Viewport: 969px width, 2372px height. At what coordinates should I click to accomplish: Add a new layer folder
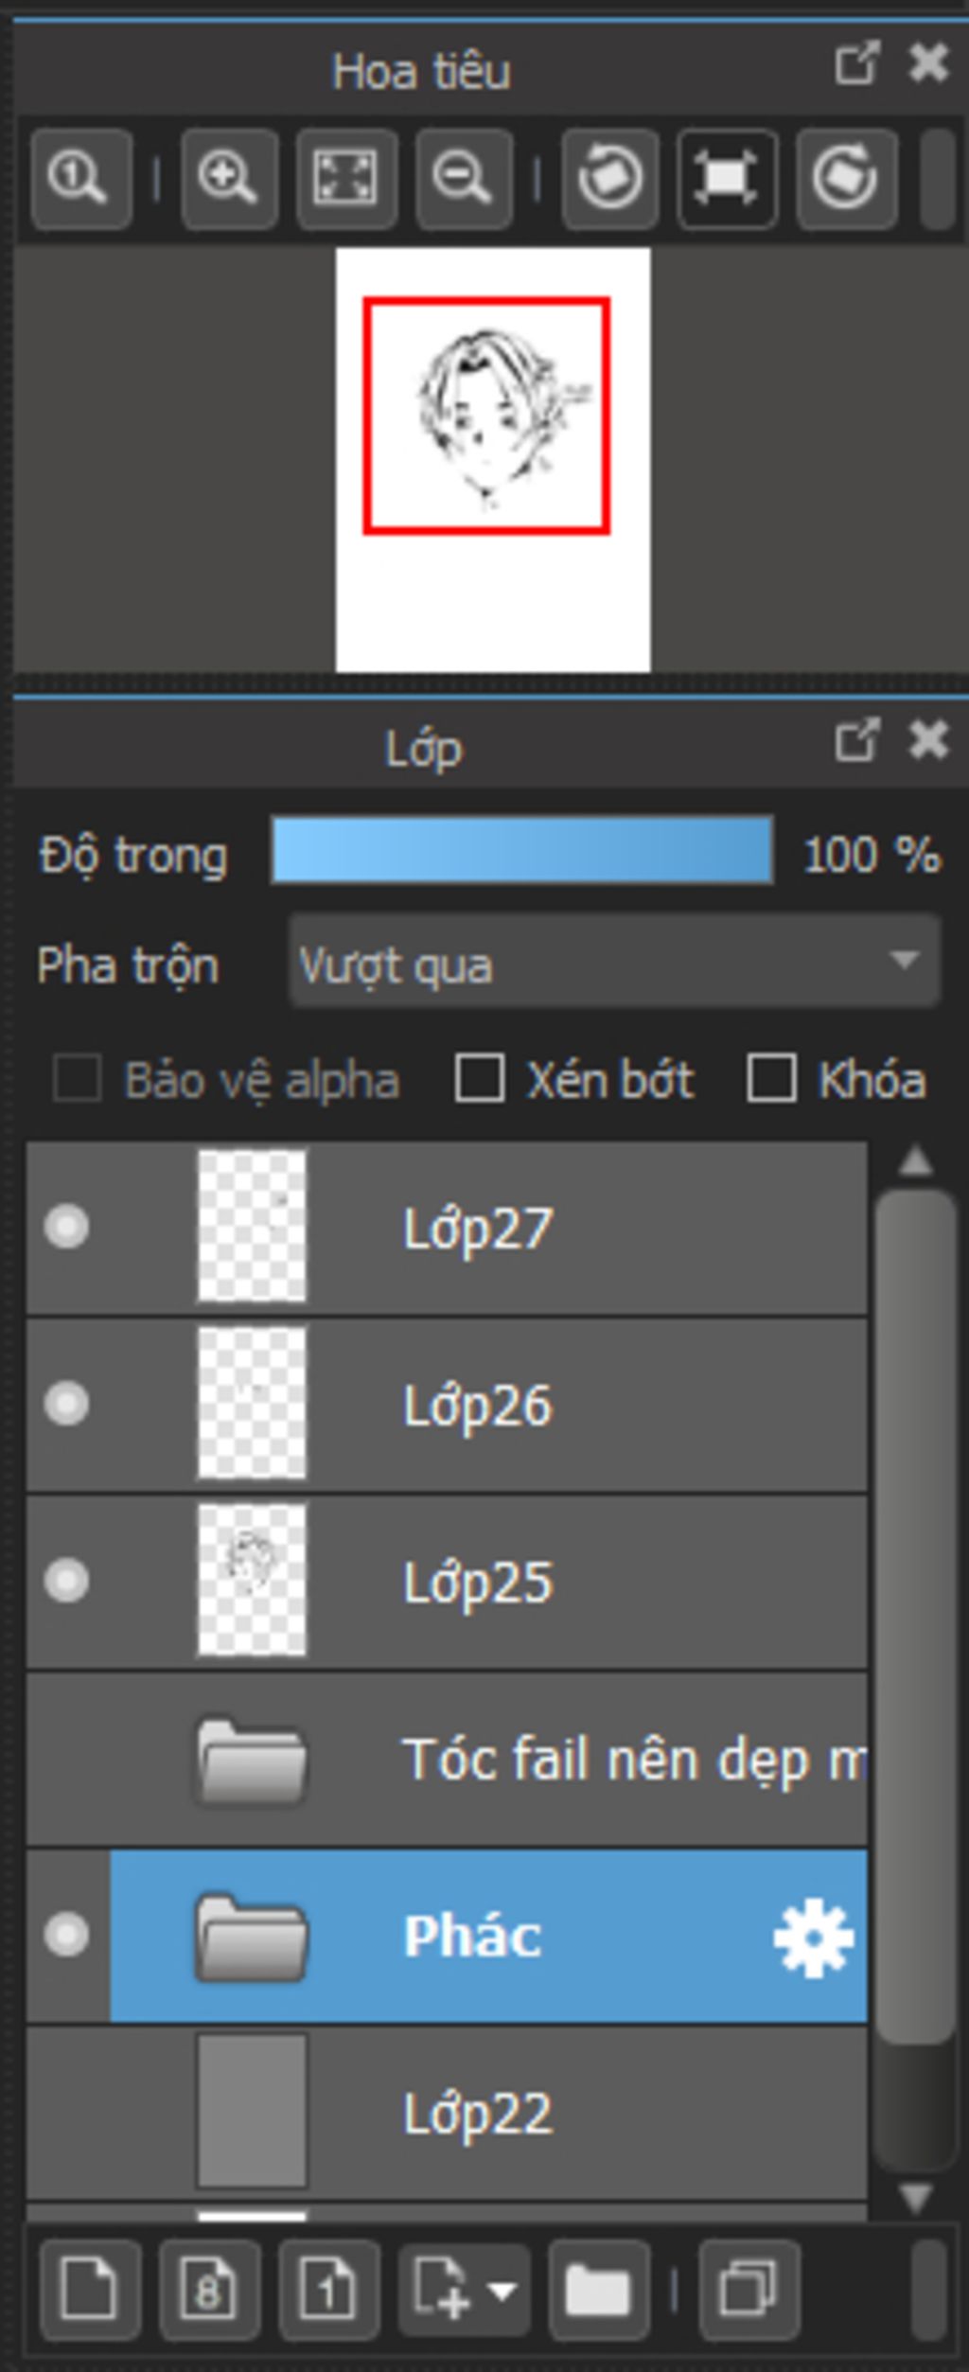click(598, 2291)
